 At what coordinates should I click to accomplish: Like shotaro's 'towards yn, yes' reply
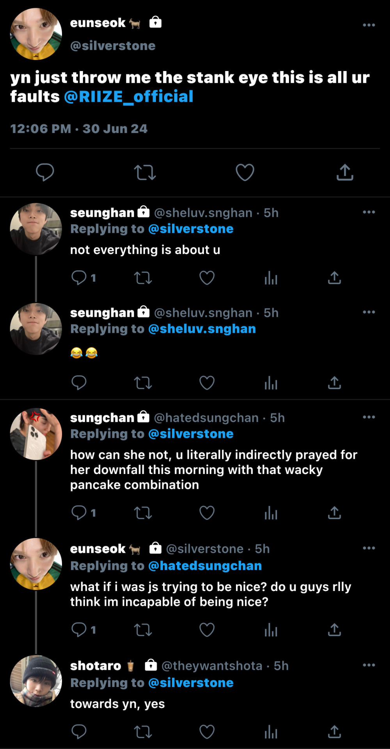(x=207, y=732)
